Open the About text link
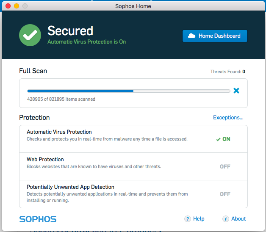 click(x=238, y=219)
